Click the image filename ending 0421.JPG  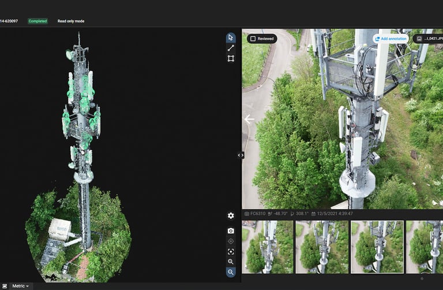pyautogui.click(x=433, y=39)
